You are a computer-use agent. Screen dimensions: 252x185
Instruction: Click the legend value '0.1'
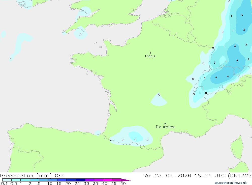pos(4,183)
